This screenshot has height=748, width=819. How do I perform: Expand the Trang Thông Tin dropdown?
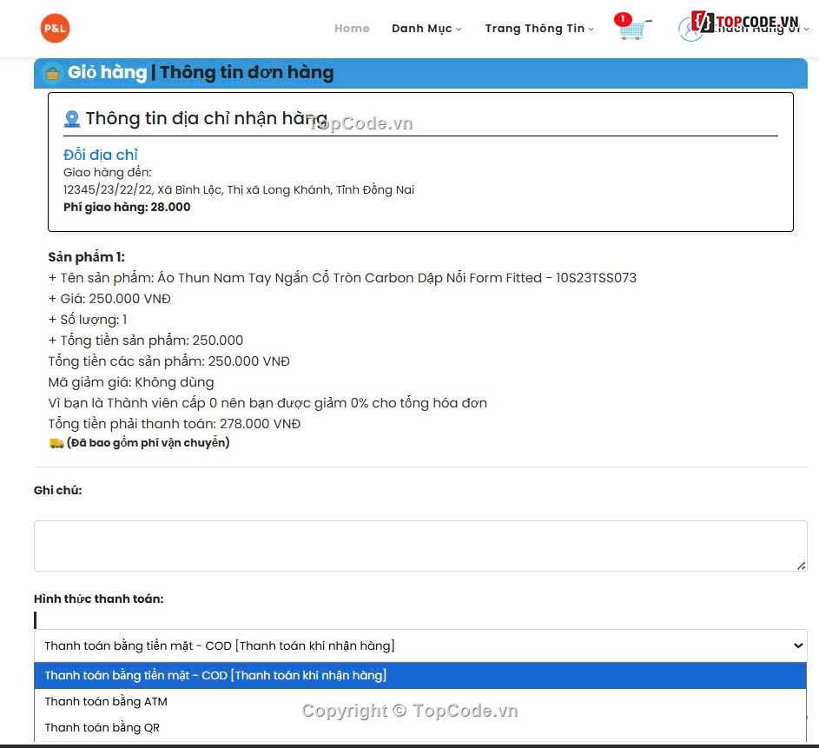538,29
